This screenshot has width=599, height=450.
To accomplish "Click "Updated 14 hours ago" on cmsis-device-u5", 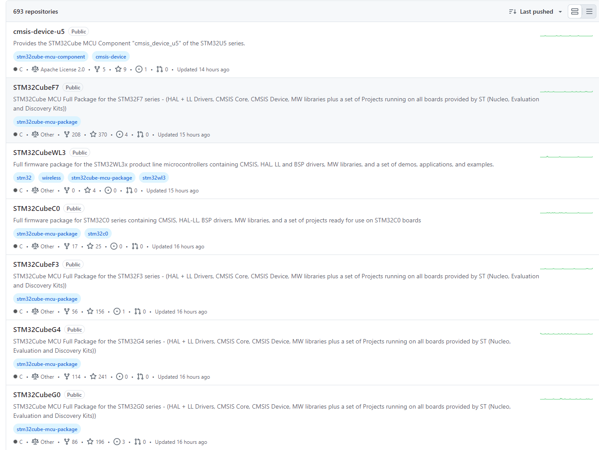I will click(203, 70).
